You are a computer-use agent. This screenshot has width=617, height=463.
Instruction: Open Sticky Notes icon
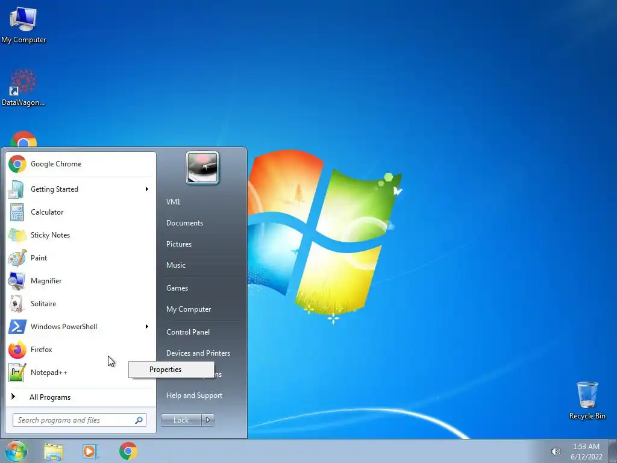point(17,235)
